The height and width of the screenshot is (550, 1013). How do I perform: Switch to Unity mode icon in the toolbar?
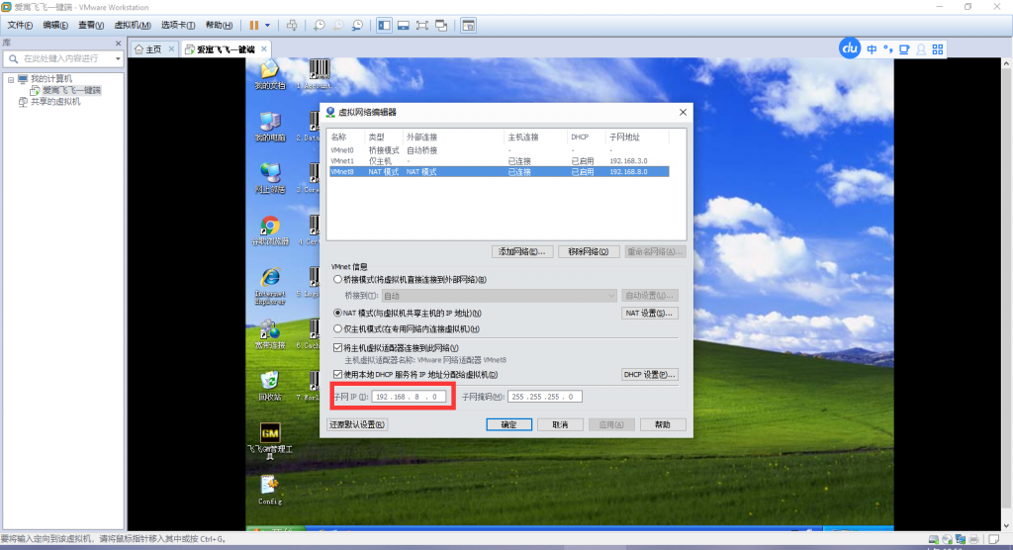[x=441, y=25]
